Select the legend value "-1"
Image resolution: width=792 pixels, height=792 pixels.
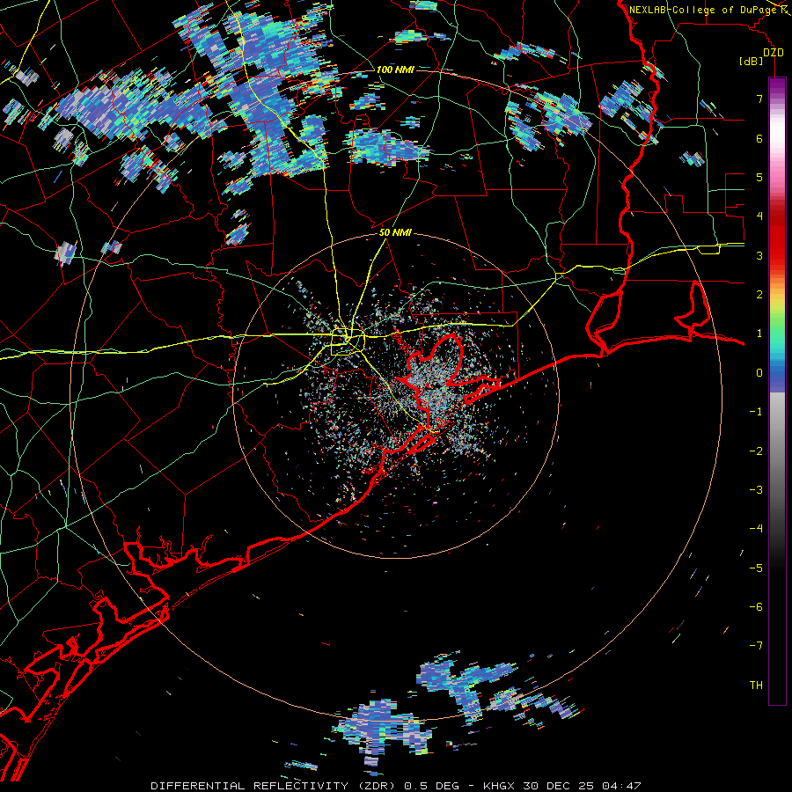click(x=756, y=412)
